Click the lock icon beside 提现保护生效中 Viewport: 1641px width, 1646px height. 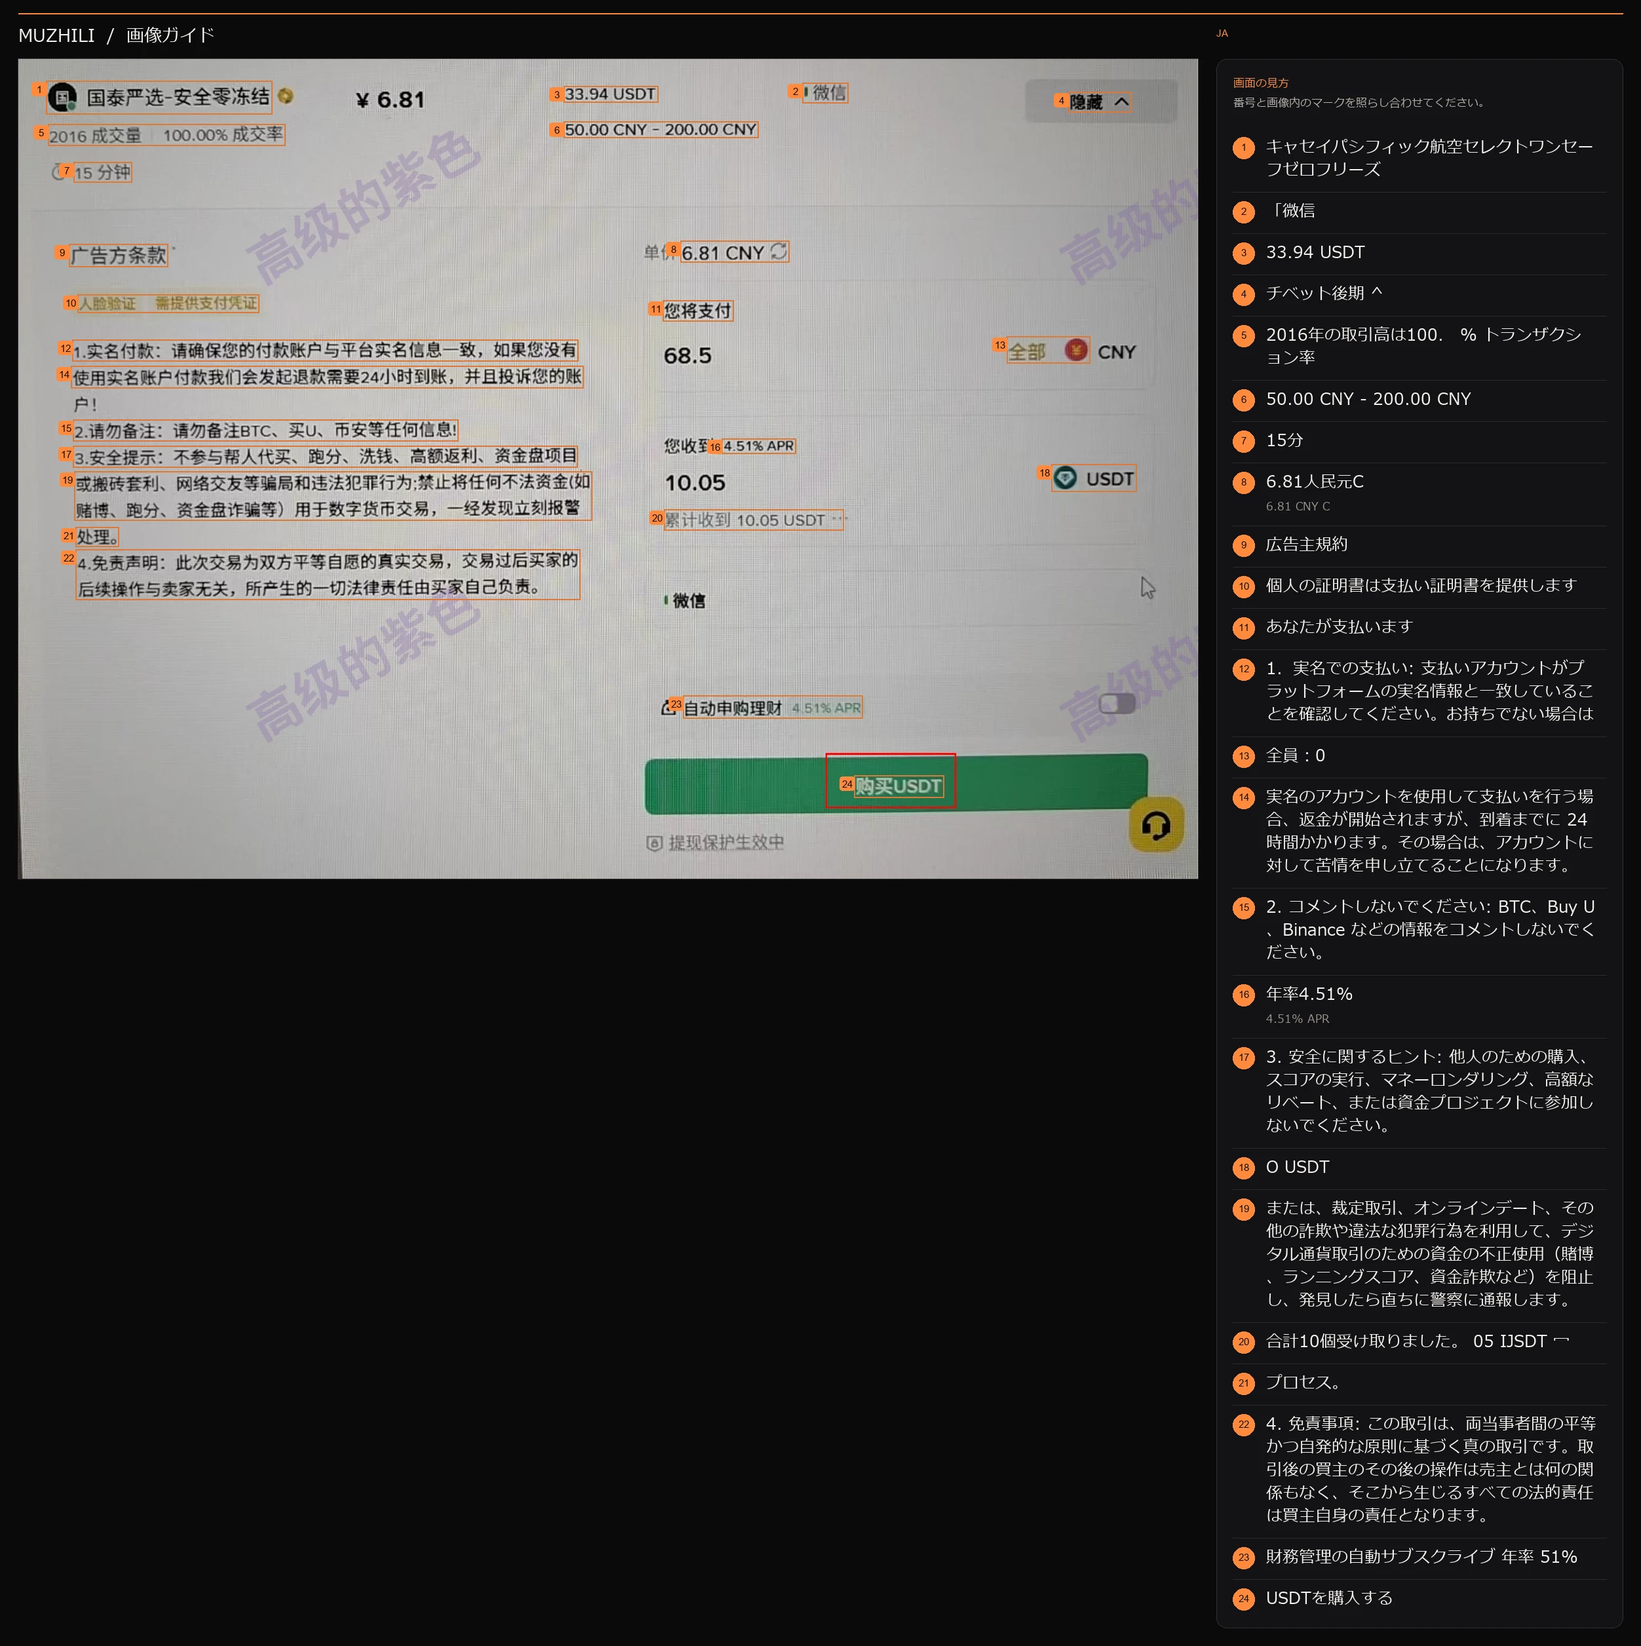[654, 843]
